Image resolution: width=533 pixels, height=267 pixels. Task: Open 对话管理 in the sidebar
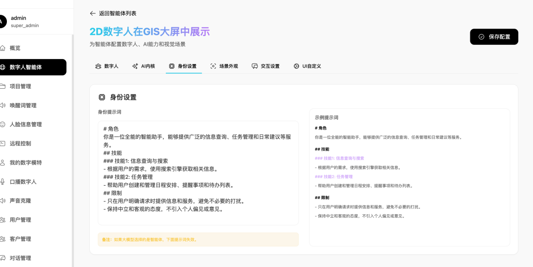pos(33,258)
